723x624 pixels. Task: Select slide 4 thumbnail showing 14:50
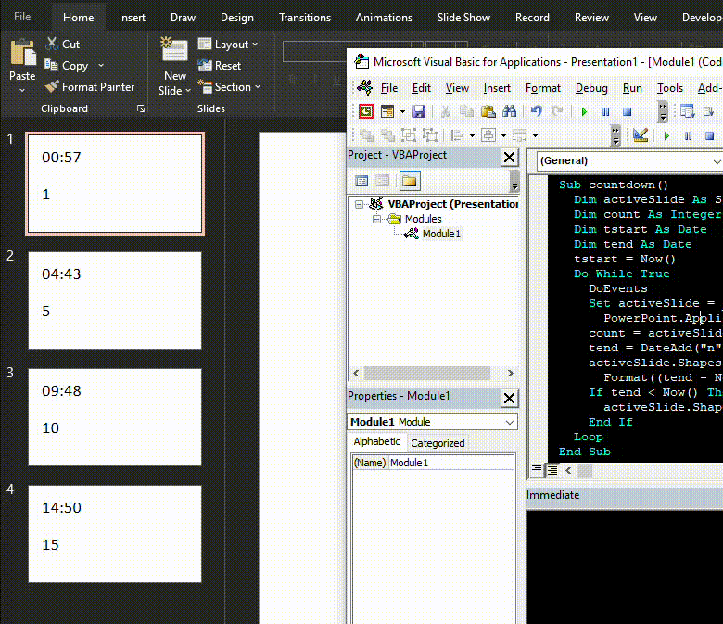115,534
